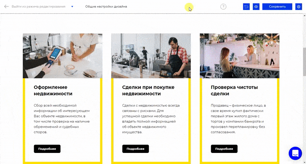The width and height of the screenshot is (306, 164).
Task: Click the heading Оформление недвижимости
Action: coord(53,90)
